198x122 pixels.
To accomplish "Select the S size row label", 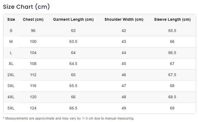I will (x=11, y=31).
